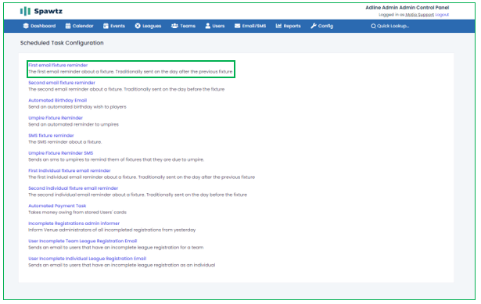Click 'incomplete league registration for a team' description
This screenshot has height=304, width=481.
(x=116, y=248)
